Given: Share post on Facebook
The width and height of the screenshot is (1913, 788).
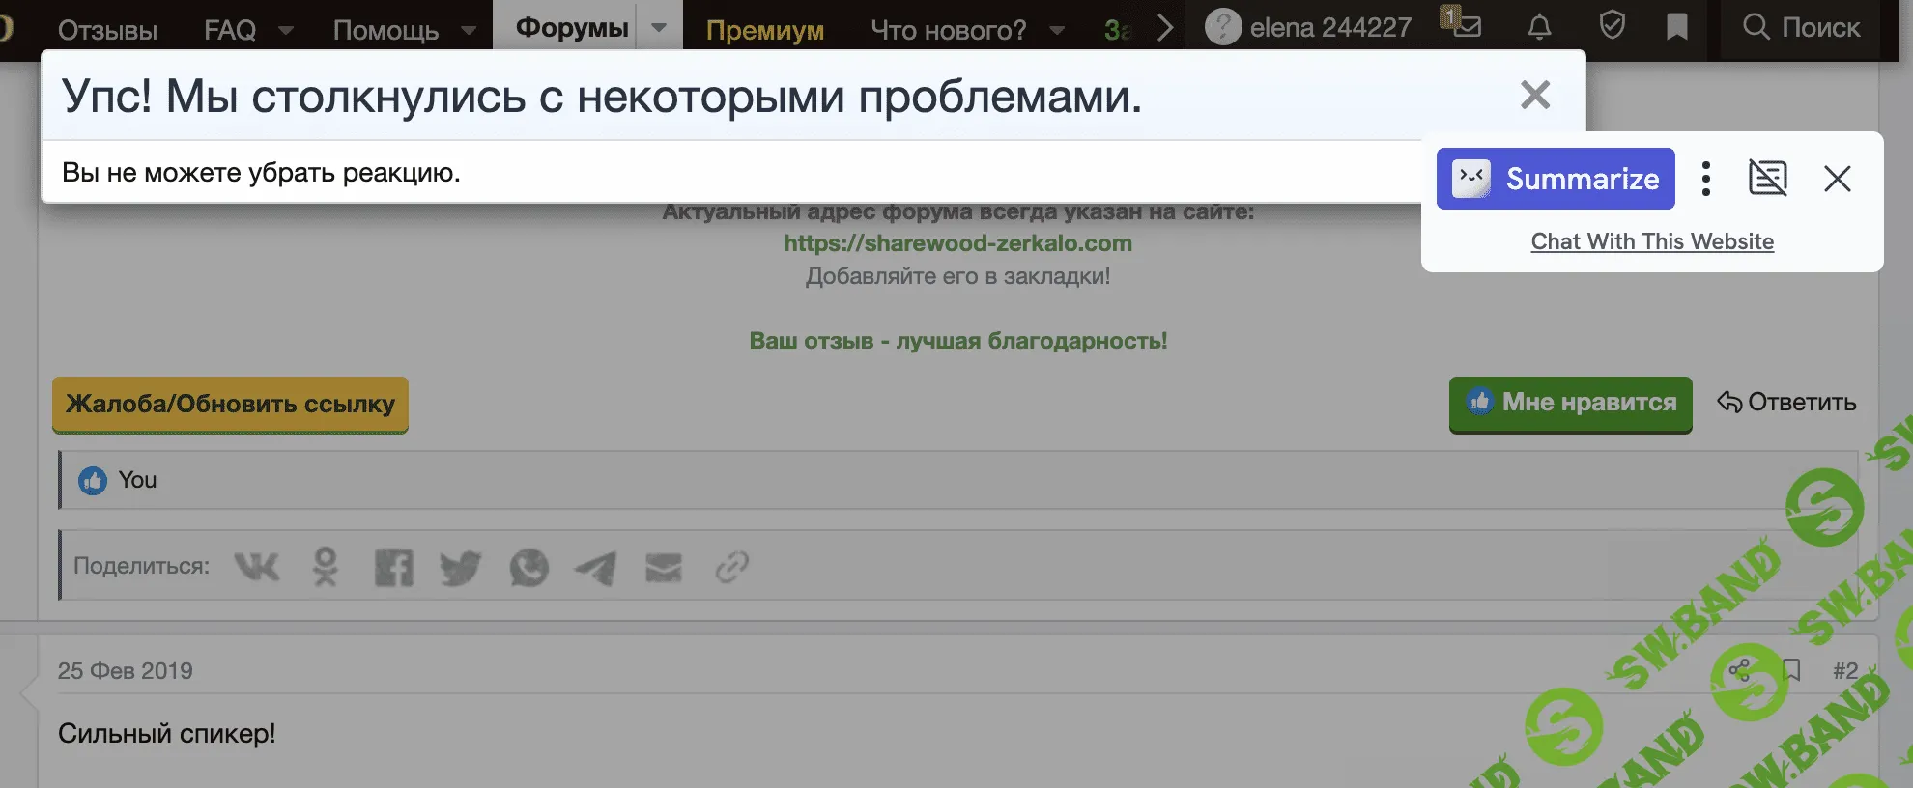Looking at the screenshot, I should (x=393, y=567).
